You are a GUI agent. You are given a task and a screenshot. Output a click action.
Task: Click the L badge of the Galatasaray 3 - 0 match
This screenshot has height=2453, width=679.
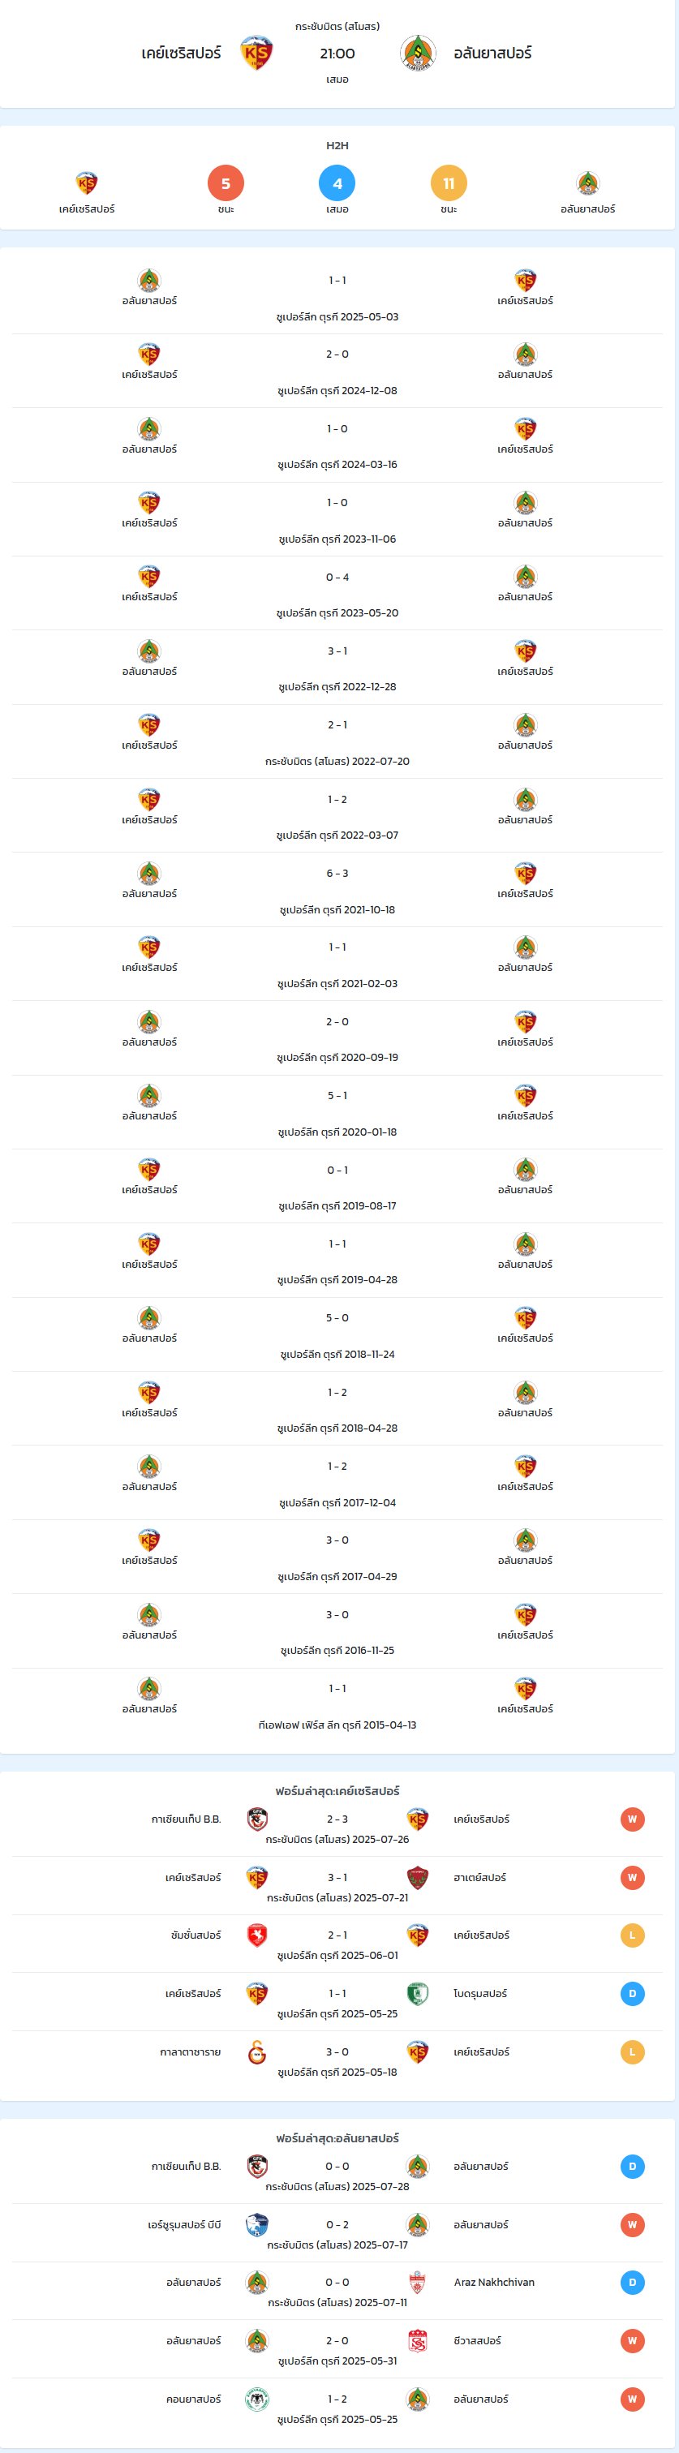pyautogui.click(x=632, y=2052)
